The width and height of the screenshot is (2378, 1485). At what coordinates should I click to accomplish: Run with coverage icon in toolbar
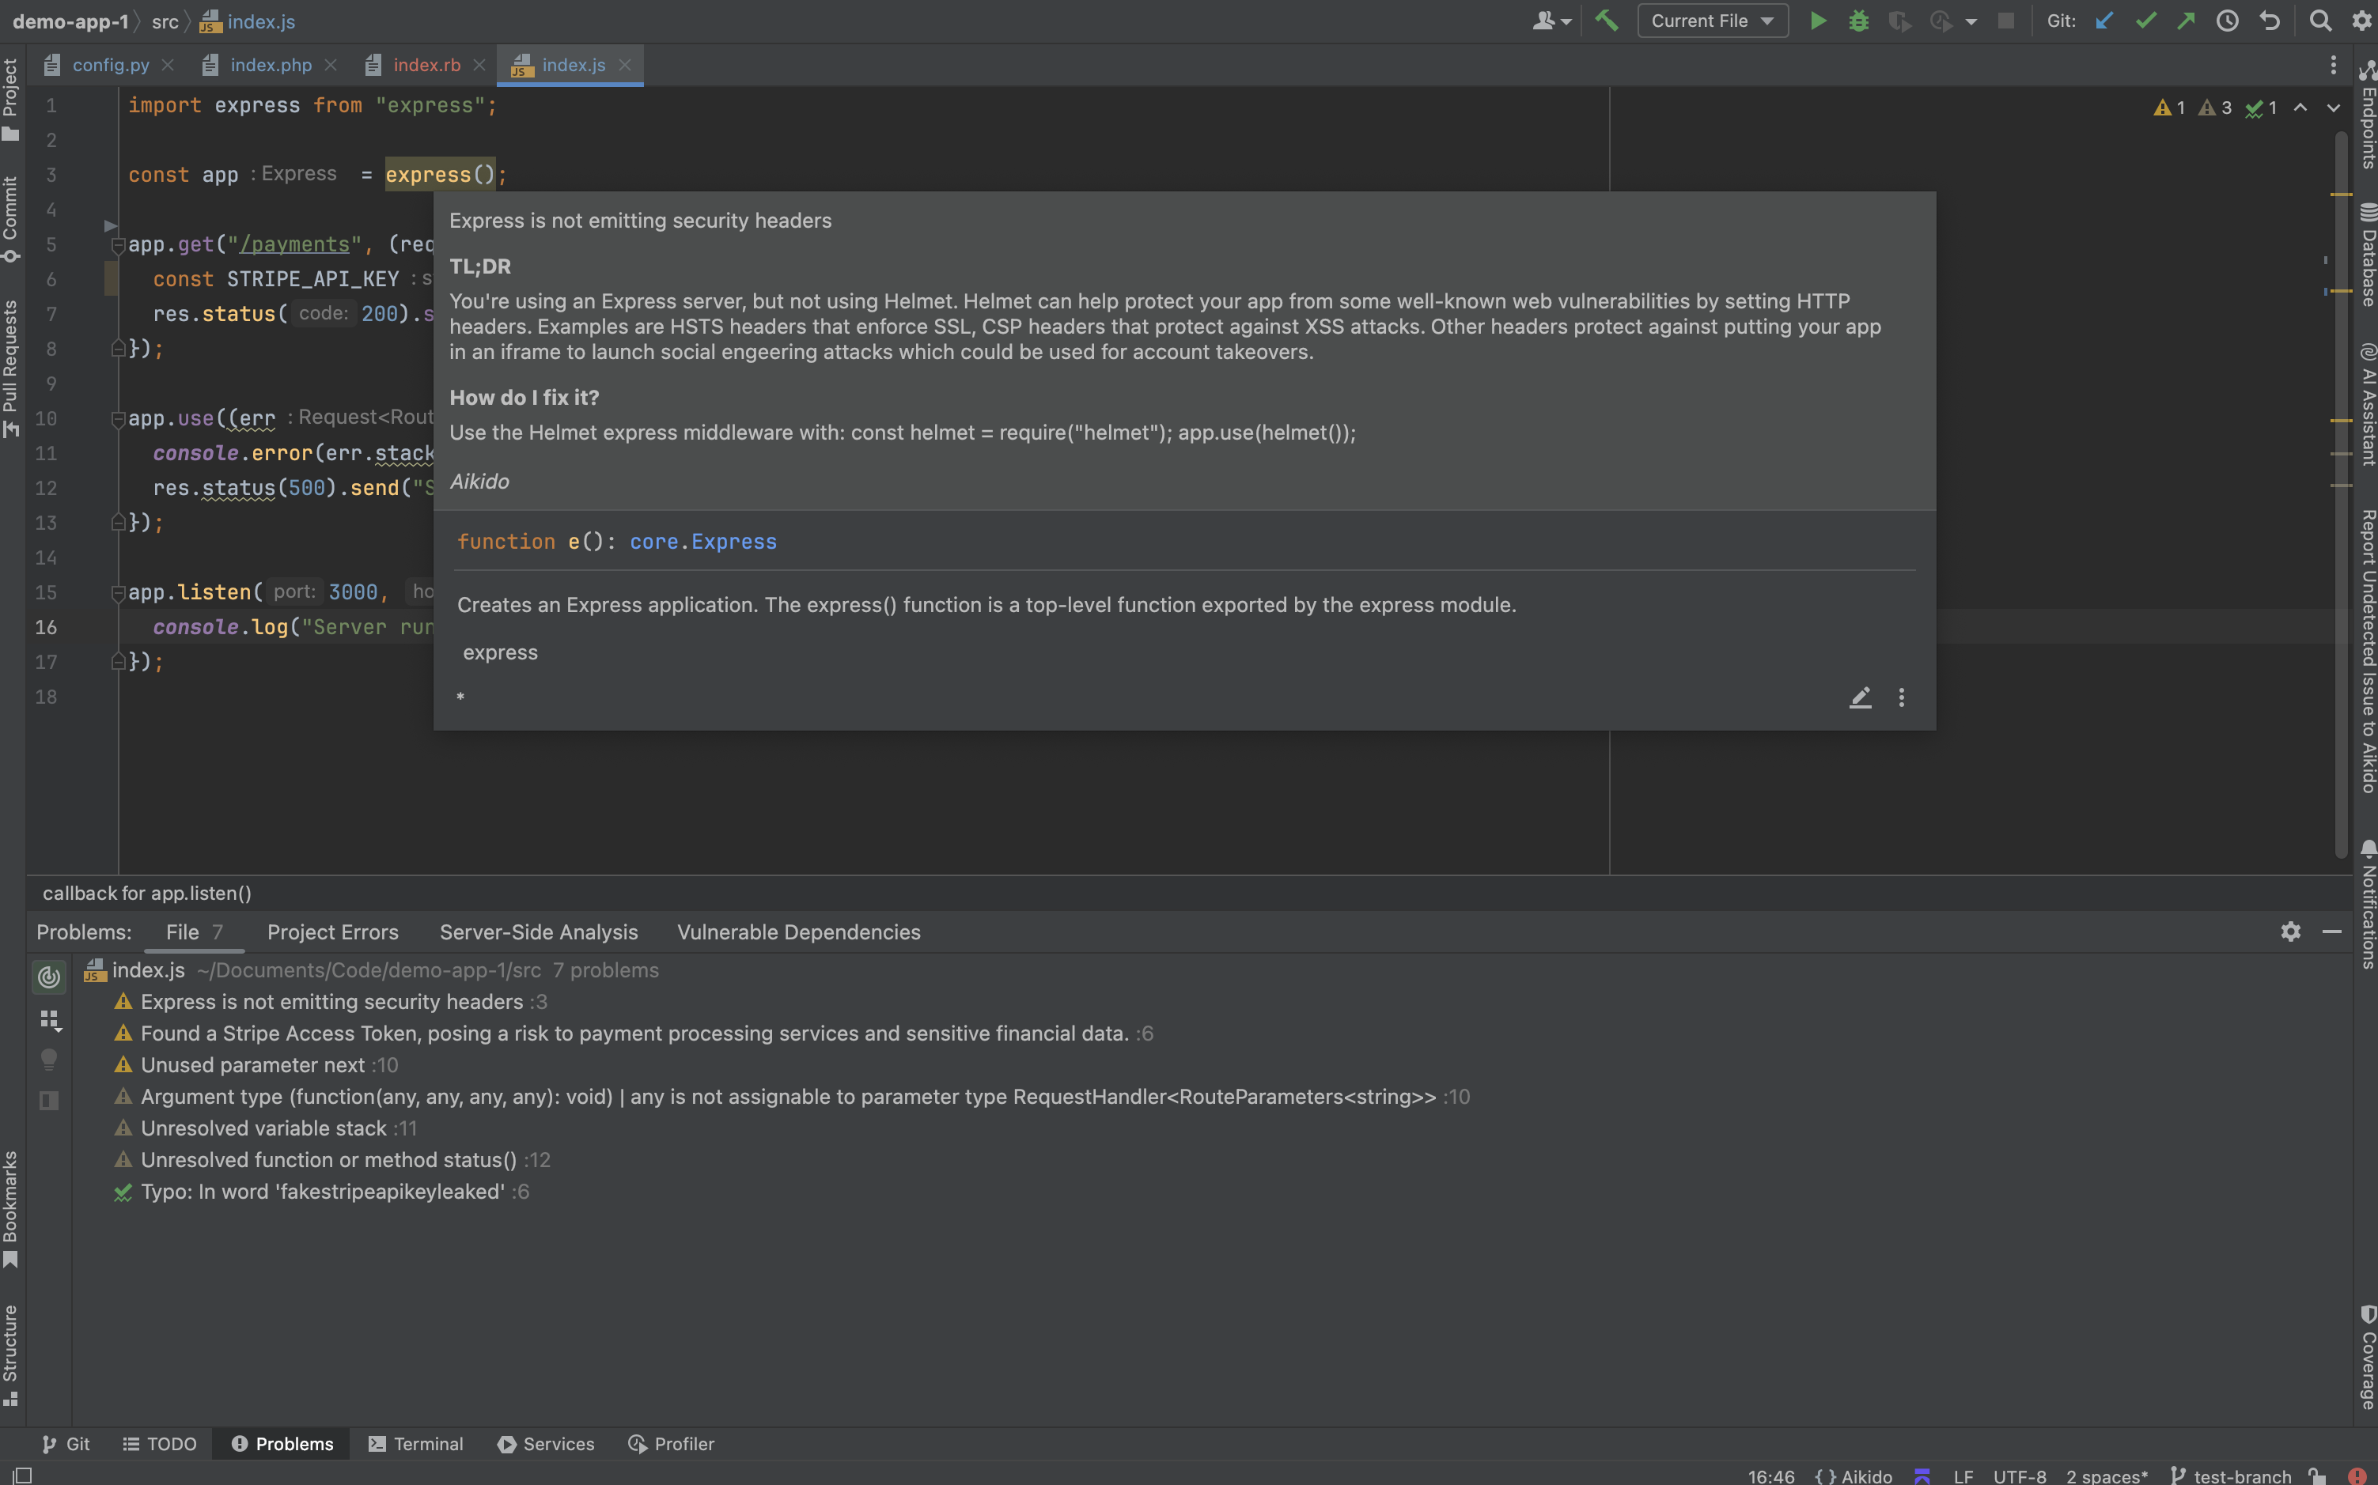tap(1899, 21)
